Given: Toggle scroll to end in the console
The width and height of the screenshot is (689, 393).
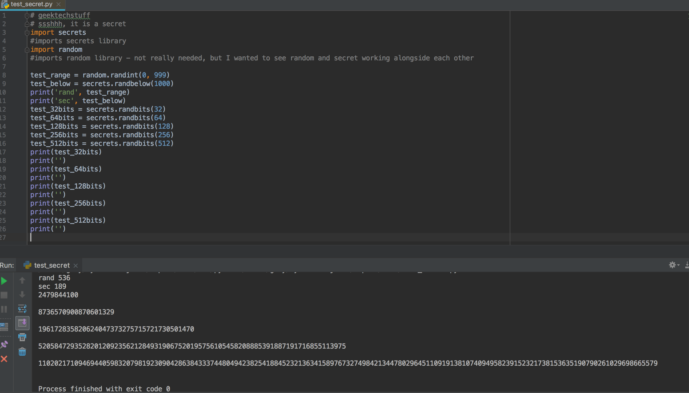Looking at the screenshot, I should point(22,323).
